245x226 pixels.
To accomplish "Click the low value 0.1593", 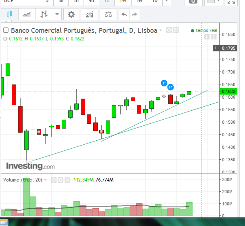I will pyautogui.click(x=57, y=39).
